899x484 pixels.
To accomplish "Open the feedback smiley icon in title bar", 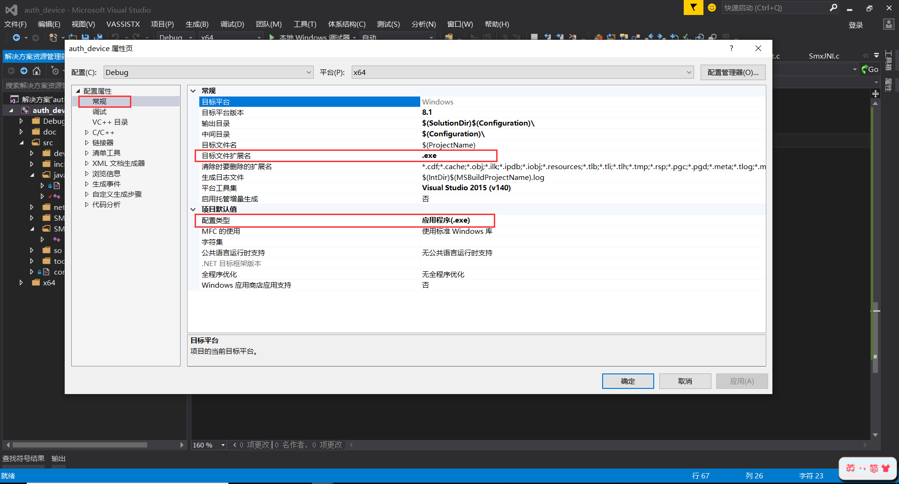I will click(x=712, y=7).
